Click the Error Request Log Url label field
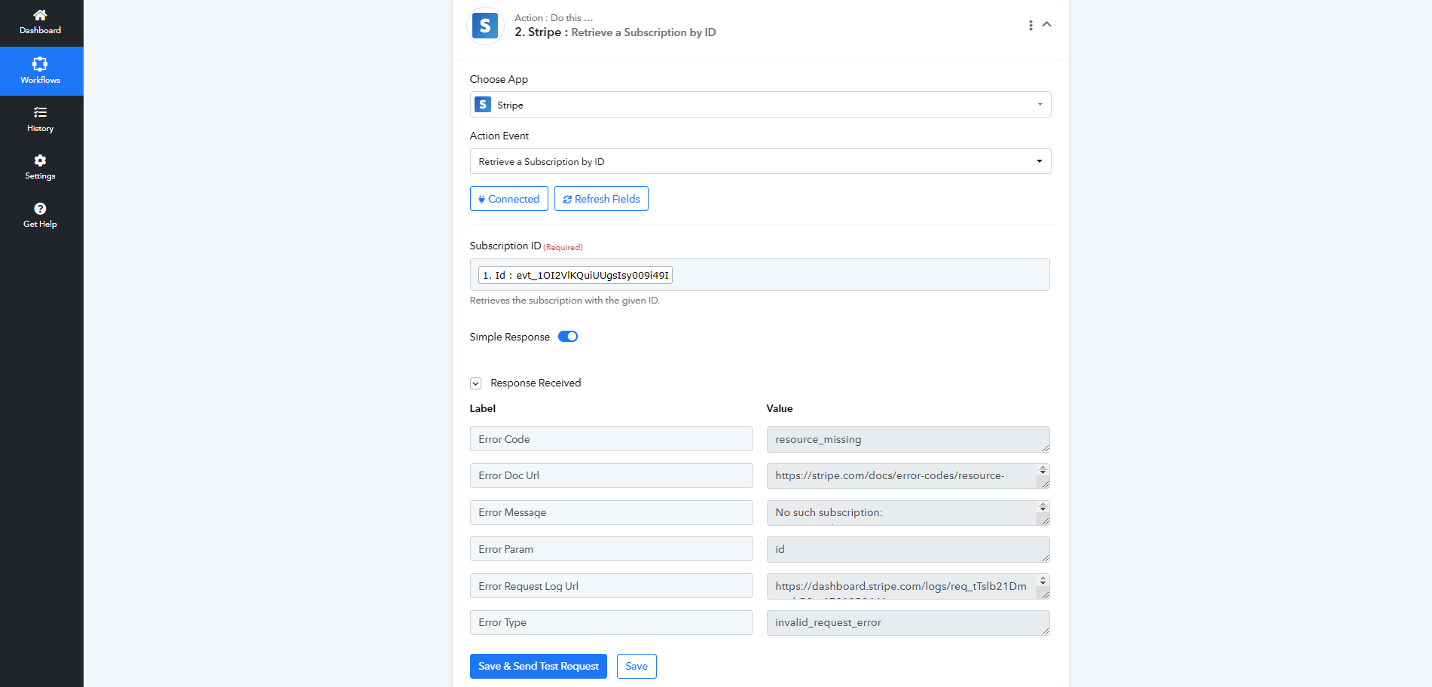The width and height of the screenshot is (1432, 687). (611, 586)
